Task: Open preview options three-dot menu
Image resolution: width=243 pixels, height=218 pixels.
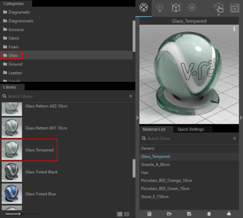Action: click(234, 29)
